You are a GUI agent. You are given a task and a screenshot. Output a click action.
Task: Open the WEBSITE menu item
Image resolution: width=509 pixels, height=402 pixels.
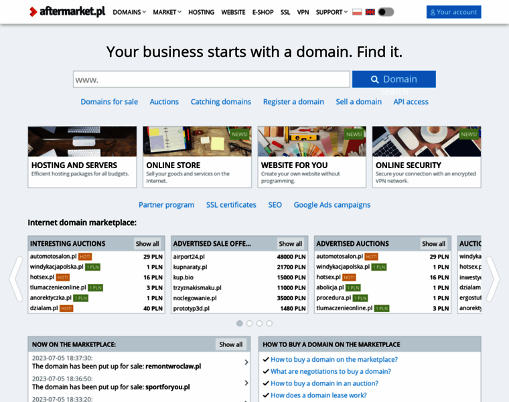(x=233, y=12)
